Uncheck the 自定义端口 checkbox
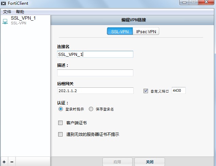The height and width of the screenshot is (166, 216). pos(146,91)
